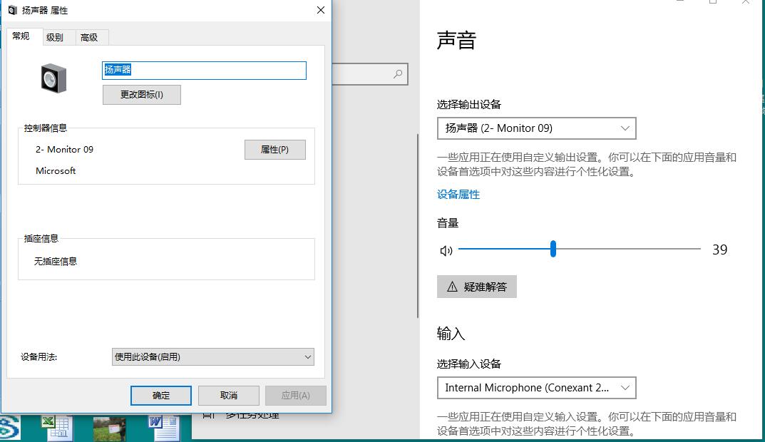The image size is (765, 442).
Task: Click the 扬声器 name text field
Action: click(204, 70)
